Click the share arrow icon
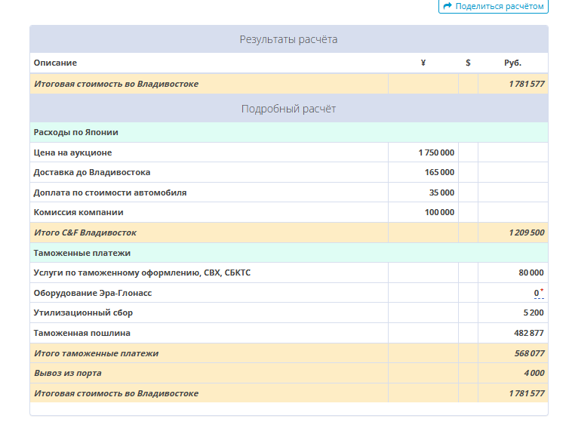Screen dimensions: 569x425 (x=448, y=6)
